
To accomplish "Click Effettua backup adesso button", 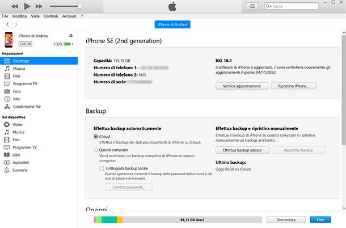I will pos(242,150).
